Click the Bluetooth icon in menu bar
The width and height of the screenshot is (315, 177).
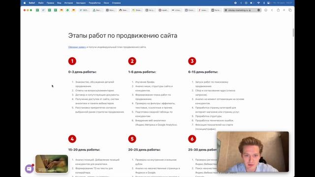[x=264, y=3]
